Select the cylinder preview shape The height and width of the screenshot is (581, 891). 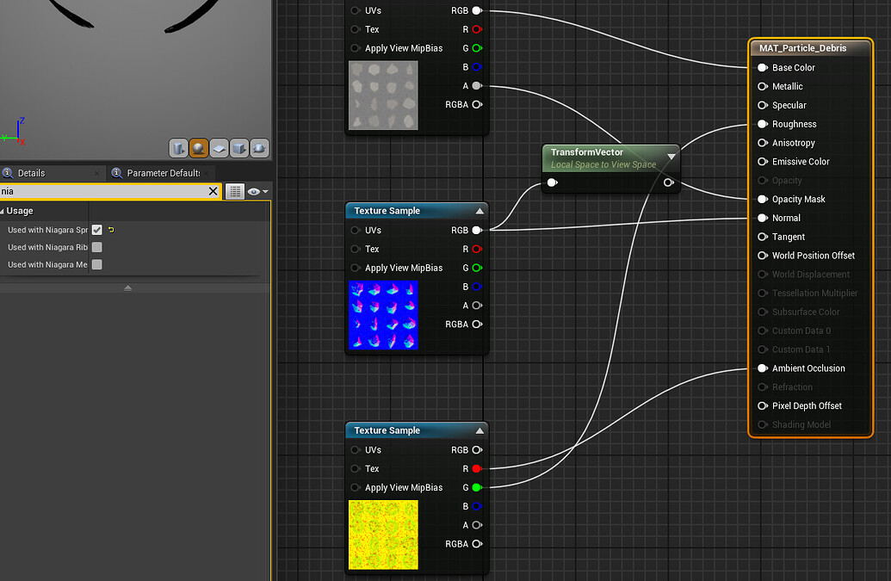tap(178, 148)
